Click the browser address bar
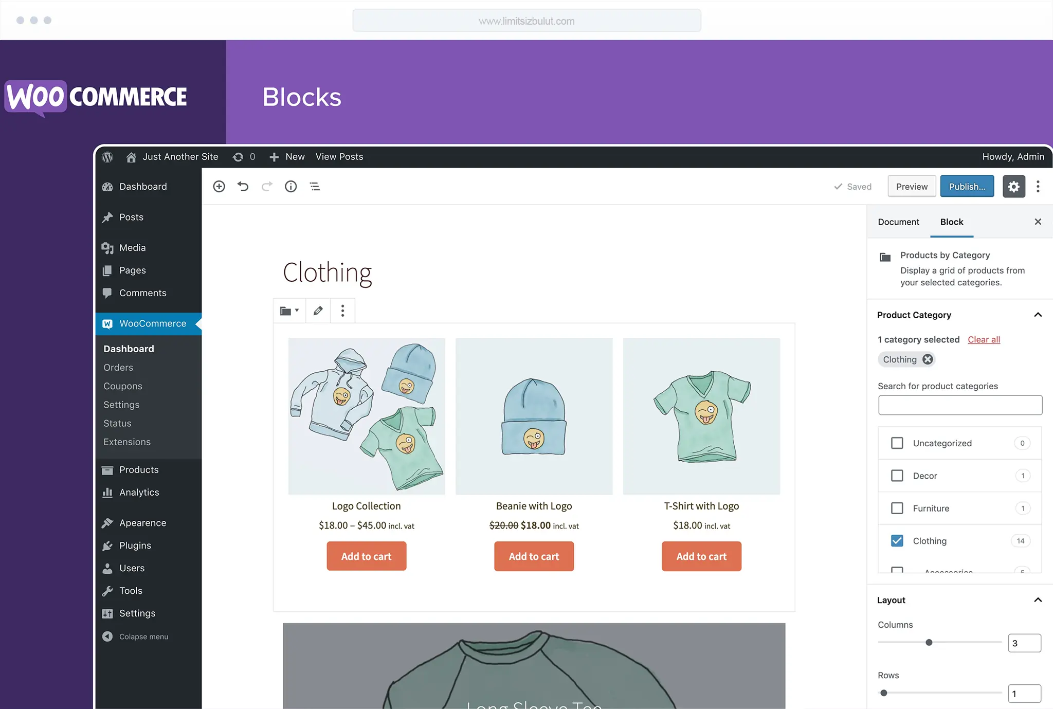The height and width of the screenshot is (709, 1053). (526, 21)
